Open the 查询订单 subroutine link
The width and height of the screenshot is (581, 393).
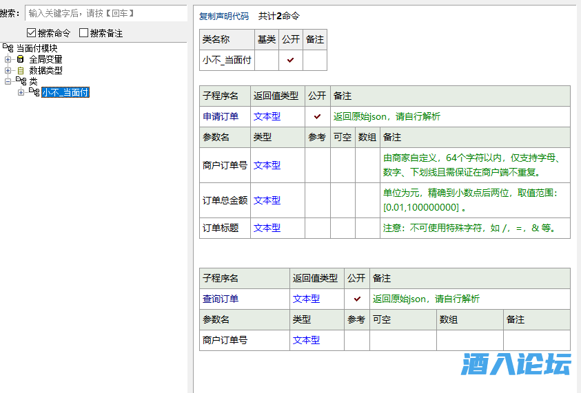click(x=221, y=299)
